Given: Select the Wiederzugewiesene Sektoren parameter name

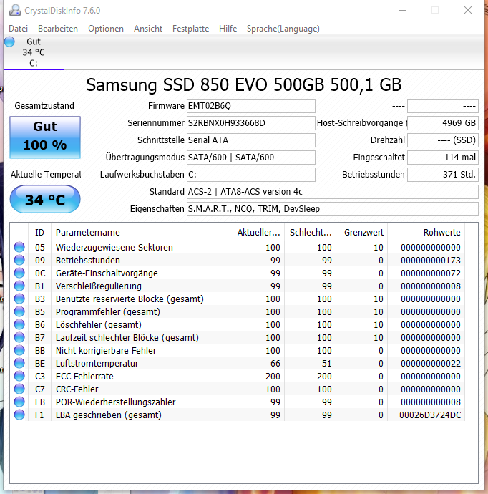Looking at the screenshot, I should 114,247.
